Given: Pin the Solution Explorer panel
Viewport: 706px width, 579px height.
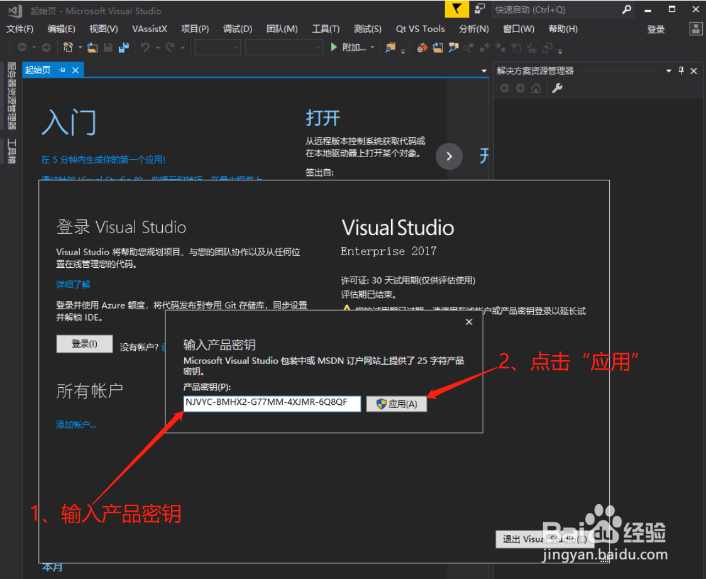Looking at the screenshot, I should 681,70.
